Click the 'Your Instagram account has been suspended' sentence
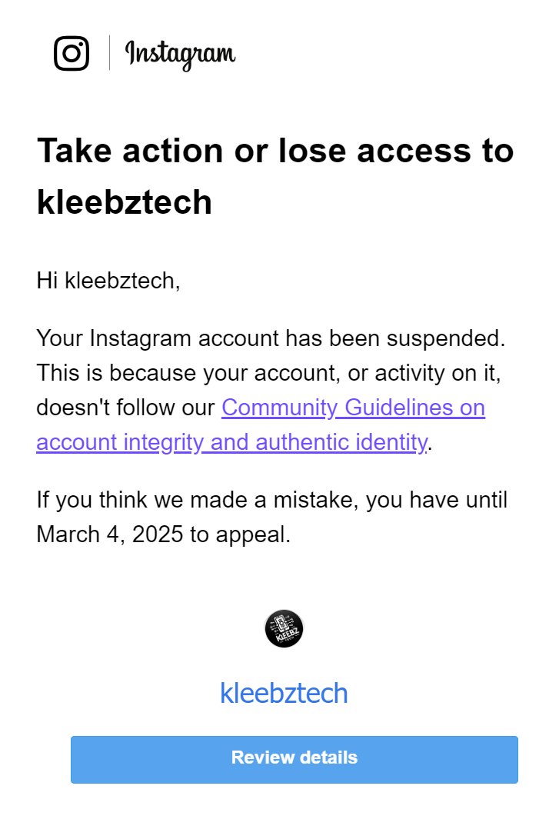 (x=271, y=338)
